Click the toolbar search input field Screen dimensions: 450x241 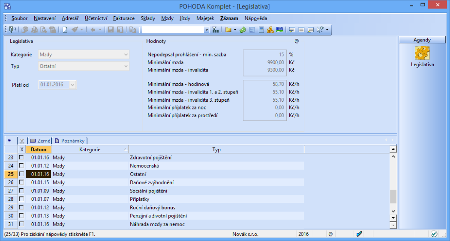173,30
